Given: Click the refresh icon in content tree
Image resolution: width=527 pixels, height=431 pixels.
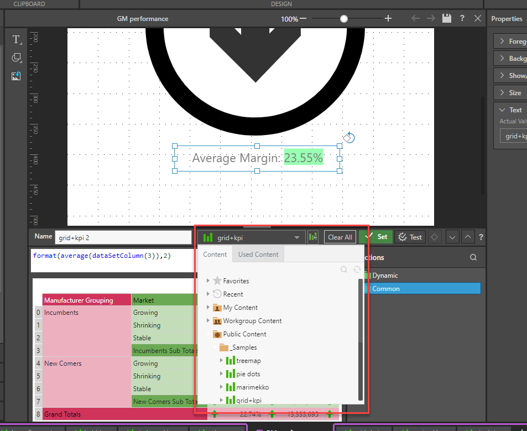Looking at the screenshot, I should pos(357,269).
